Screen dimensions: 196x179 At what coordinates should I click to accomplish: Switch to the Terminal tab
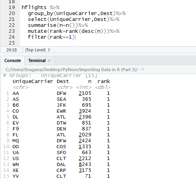(x=37, y=60)
